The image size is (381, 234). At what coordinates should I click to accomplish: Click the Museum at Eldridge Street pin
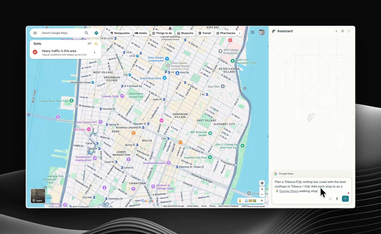(x=153, y=186)
